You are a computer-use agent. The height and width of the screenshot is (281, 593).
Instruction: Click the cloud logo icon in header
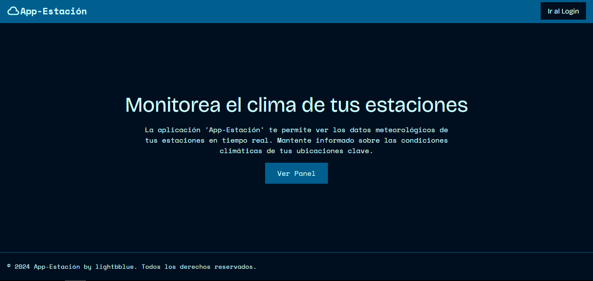14,11
